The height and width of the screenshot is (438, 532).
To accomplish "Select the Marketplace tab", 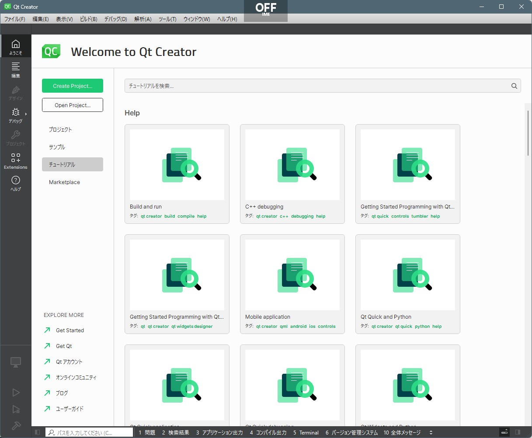I will click(73, 182).
